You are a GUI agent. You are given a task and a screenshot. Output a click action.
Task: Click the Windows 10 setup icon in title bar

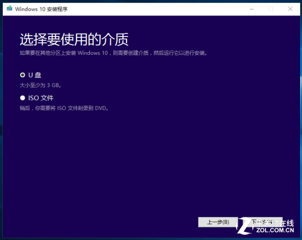coord(9,9)
